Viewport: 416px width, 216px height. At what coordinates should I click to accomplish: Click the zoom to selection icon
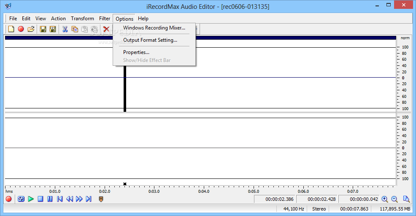[x=406, y=199]
